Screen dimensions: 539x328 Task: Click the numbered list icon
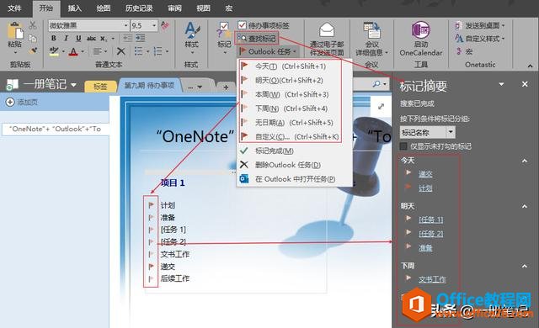pos(157,51)
